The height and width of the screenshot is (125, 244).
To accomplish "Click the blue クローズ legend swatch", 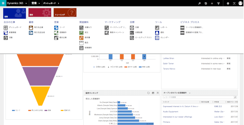I will (13, 111).
